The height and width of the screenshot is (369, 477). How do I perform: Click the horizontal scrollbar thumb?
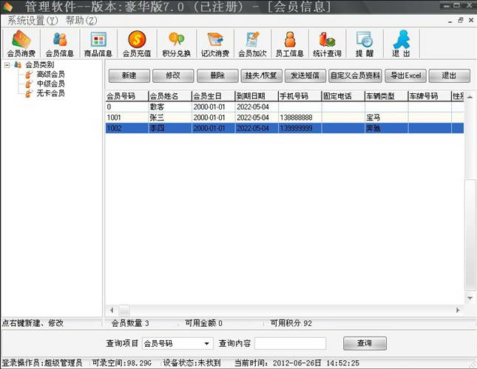point(124,311)
